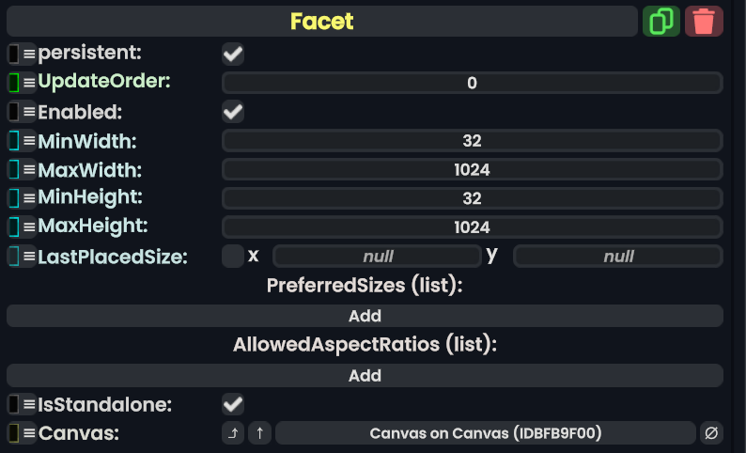Toggle the persistent checkbox
Image resolution: width=746 pixels, height=453 pixels.
coord(233,55)
